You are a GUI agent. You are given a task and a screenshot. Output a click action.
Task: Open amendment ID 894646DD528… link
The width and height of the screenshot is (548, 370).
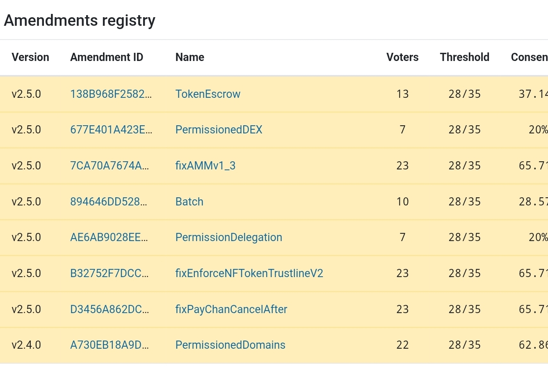pyautogui.click(x=110, y=202)
